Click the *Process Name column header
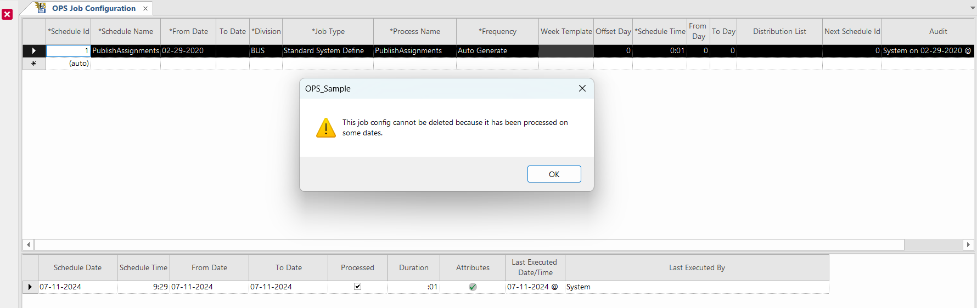The height and width of the screenshot is (308, 977). [415, 31]
